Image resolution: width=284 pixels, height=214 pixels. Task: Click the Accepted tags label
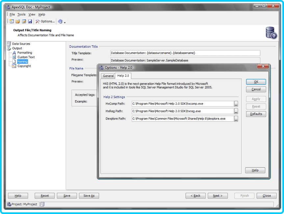85,95
